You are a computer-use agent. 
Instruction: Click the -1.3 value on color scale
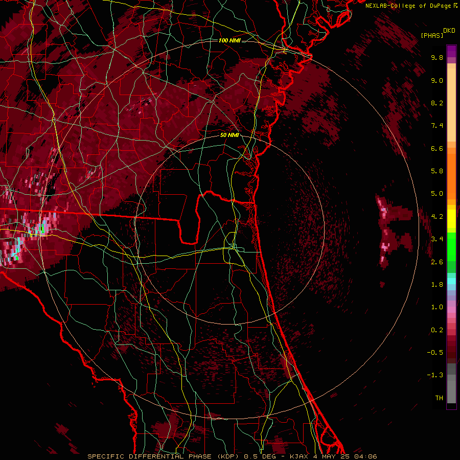pos(435,375)
